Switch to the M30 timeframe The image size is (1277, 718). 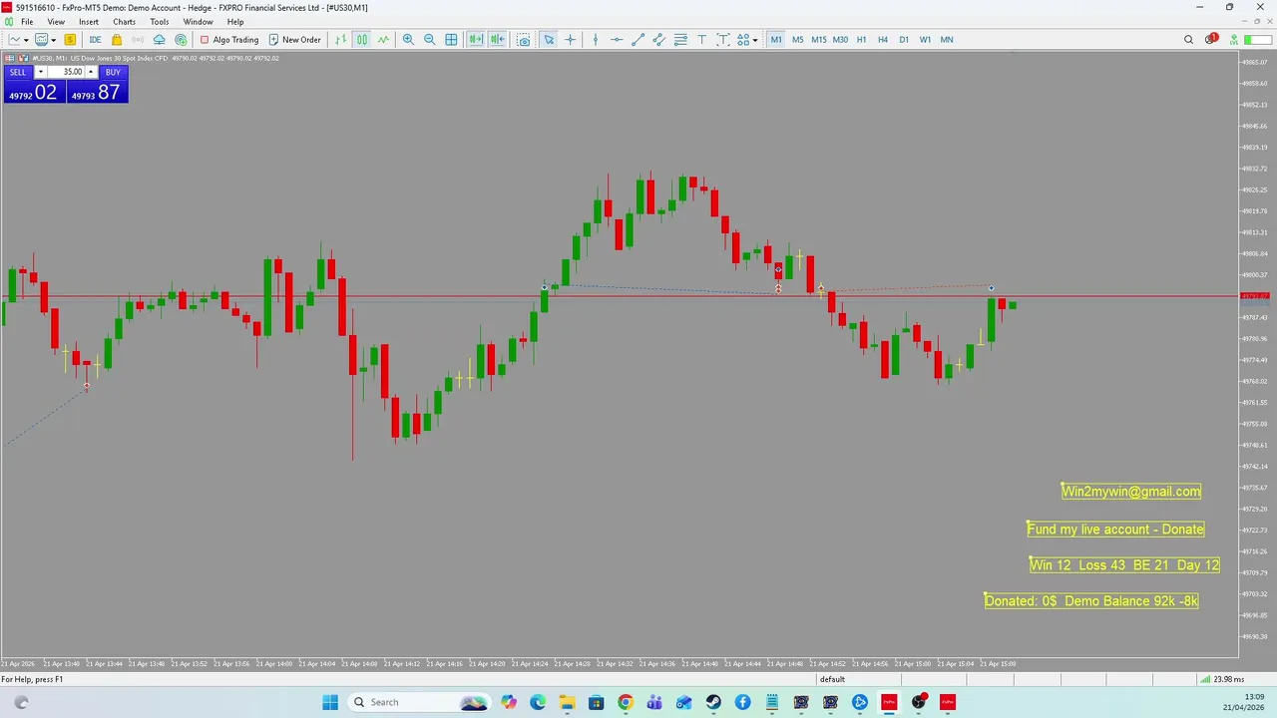(x=840, y=40)
